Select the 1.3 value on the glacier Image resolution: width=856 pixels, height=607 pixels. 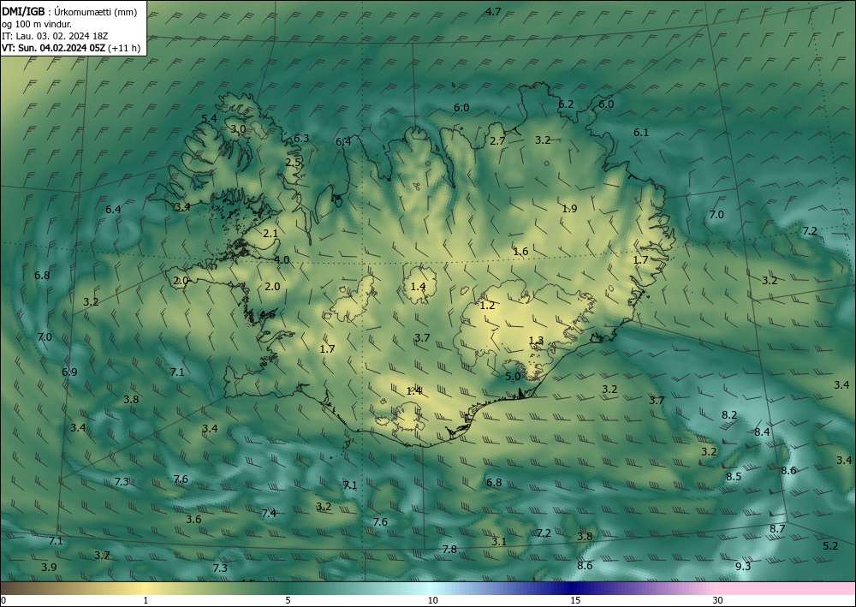(x=536, y=341)
